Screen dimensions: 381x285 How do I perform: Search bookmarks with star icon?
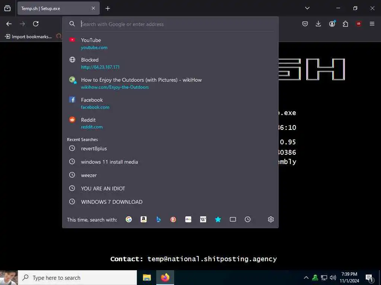pos(218,219)
